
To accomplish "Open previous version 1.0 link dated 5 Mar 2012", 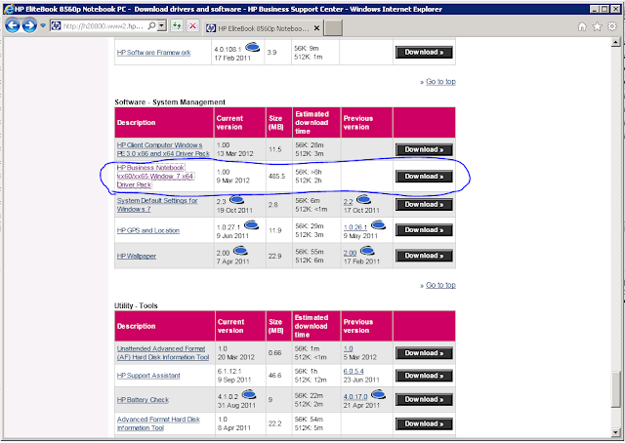I will (348, 349).
